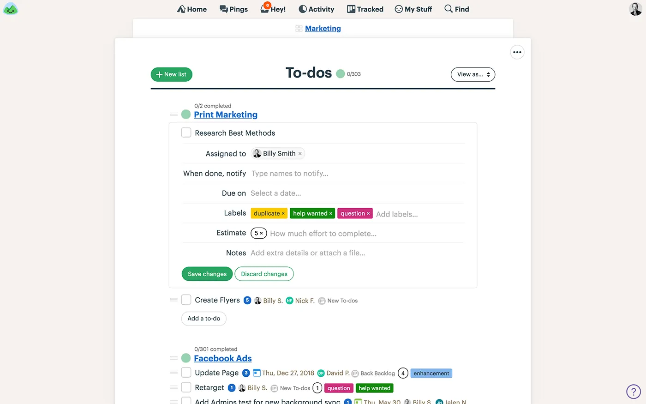Remove the duplicate label
Viewport: 646px width, 404px height.
283,214
